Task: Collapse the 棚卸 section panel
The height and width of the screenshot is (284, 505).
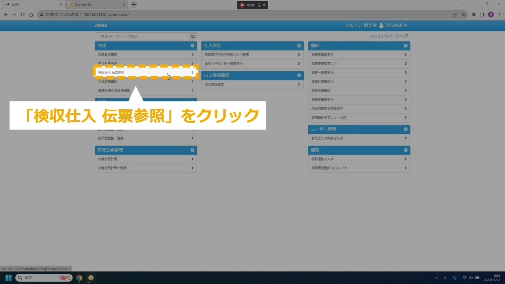Action: point(405,46)
